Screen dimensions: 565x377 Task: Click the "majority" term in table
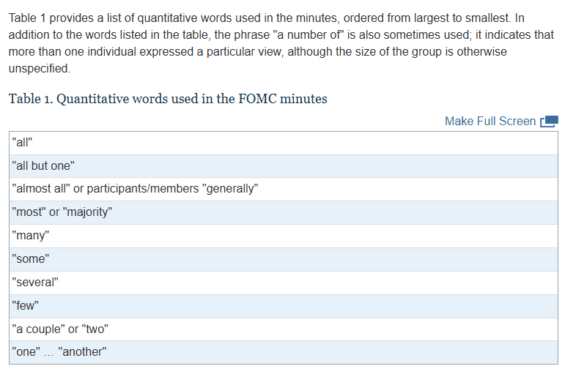(x=86, y=212)
